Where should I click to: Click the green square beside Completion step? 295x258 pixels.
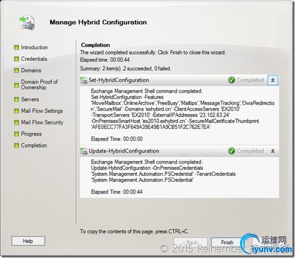point(17,146)
